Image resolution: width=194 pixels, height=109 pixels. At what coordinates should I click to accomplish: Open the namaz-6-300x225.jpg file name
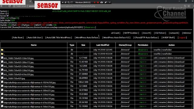click(29, 91)
